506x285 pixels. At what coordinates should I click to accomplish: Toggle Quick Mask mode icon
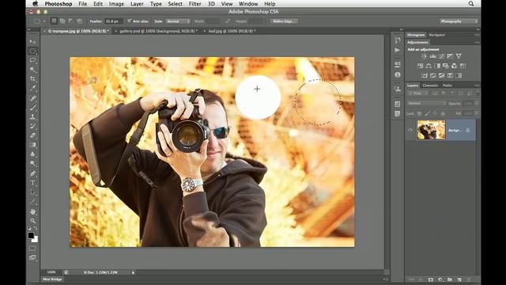coord(32,248)
